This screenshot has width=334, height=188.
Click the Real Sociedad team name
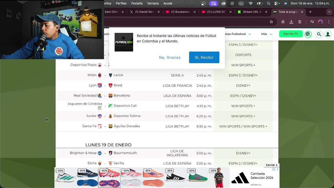click(85, 96)
